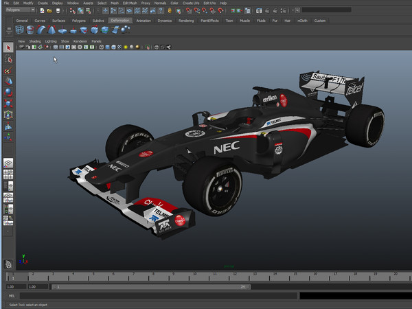Open the Modify menu

[28, 3]
